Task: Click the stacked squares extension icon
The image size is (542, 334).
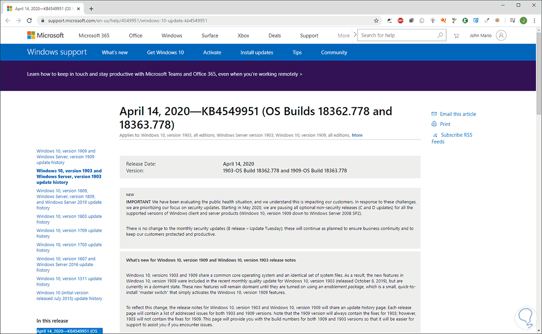Action: (x=411, y=21)
